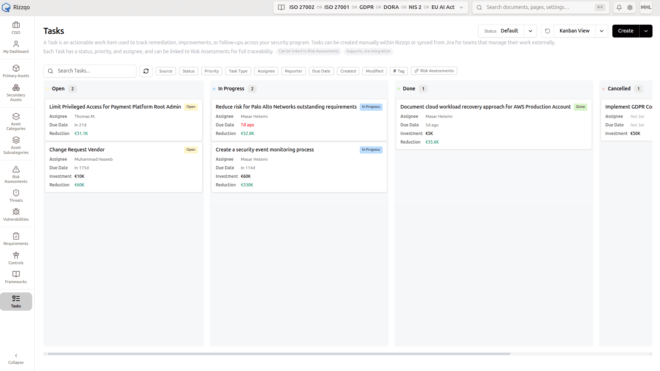Focus the global search documents field
Viewport: 660px width, 371px height.
(x=541, y=7)
